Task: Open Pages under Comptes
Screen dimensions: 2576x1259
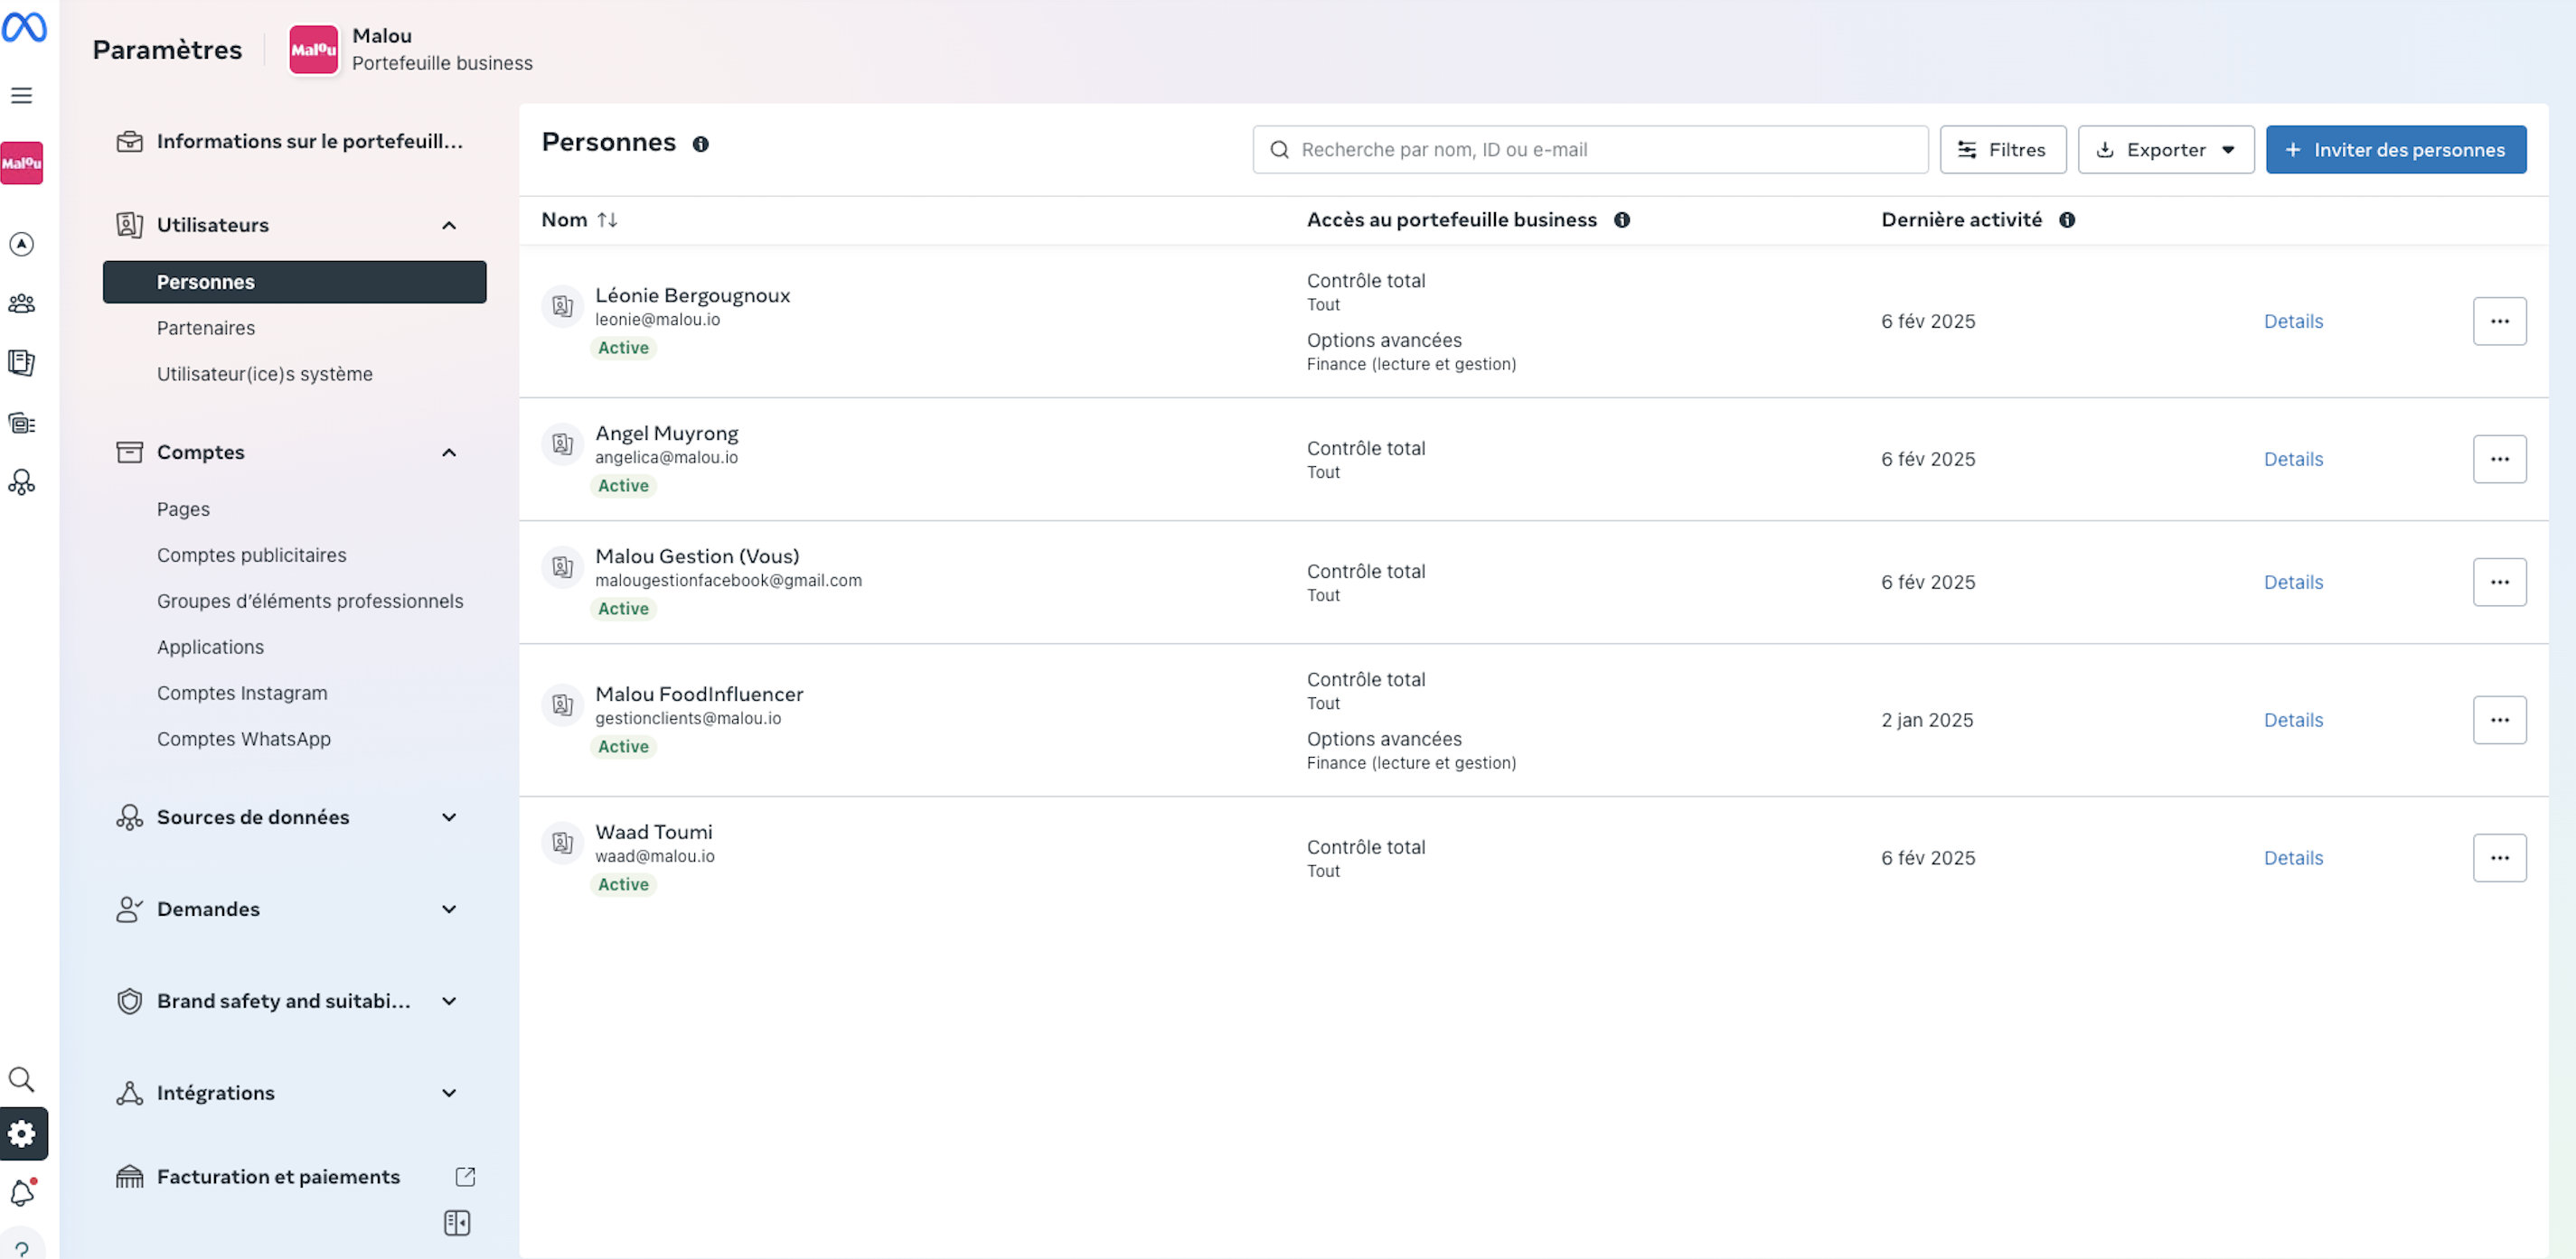Action: (x=183, y=509)
